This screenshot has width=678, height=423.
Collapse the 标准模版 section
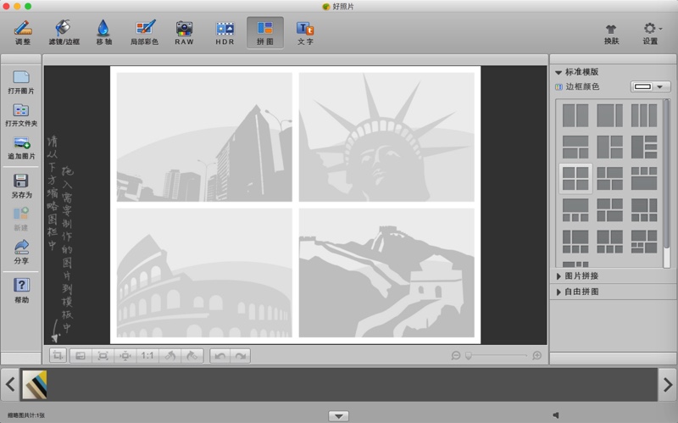pyautogui.click(x=559, y=72)
